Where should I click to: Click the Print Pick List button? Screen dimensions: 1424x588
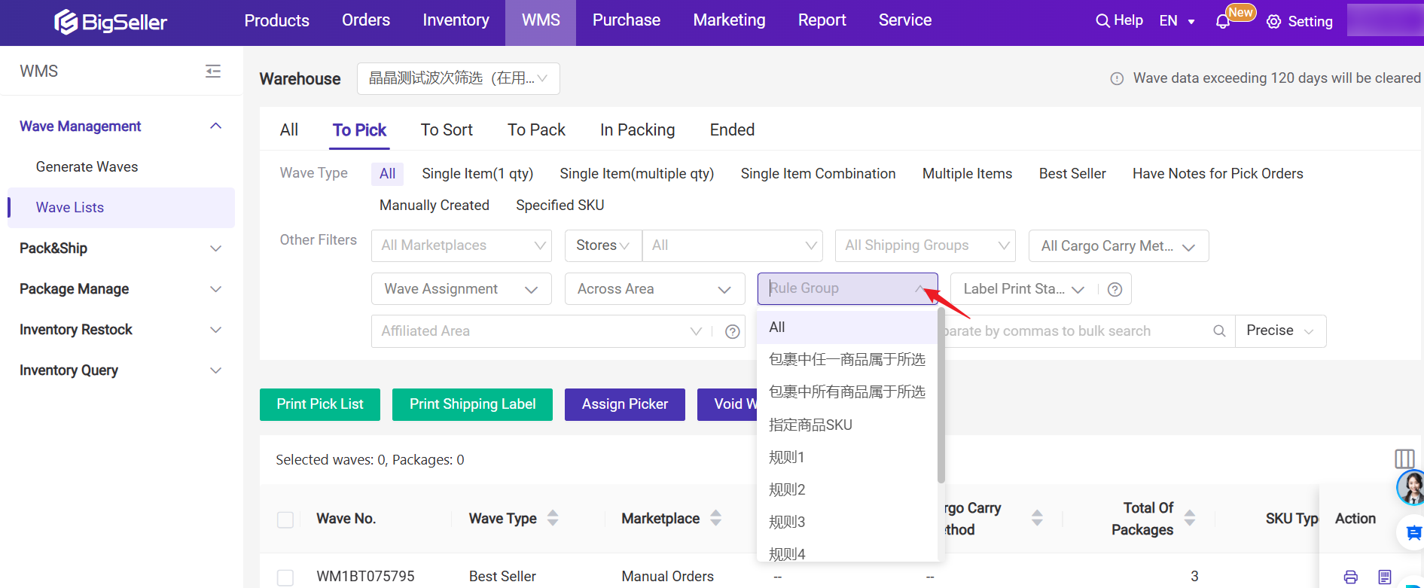click(x=320, y=404)
